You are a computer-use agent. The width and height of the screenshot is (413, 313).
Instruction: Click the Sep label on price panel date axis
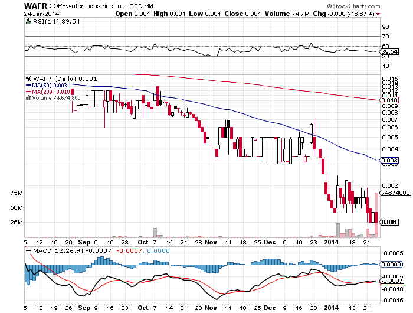click(84, 242)
